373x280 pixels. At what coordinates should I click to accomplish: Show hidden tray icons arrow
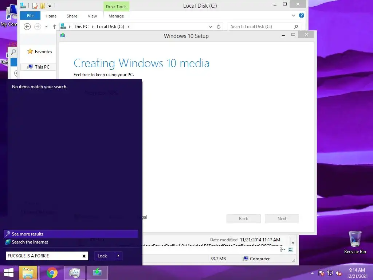[312, 273]
